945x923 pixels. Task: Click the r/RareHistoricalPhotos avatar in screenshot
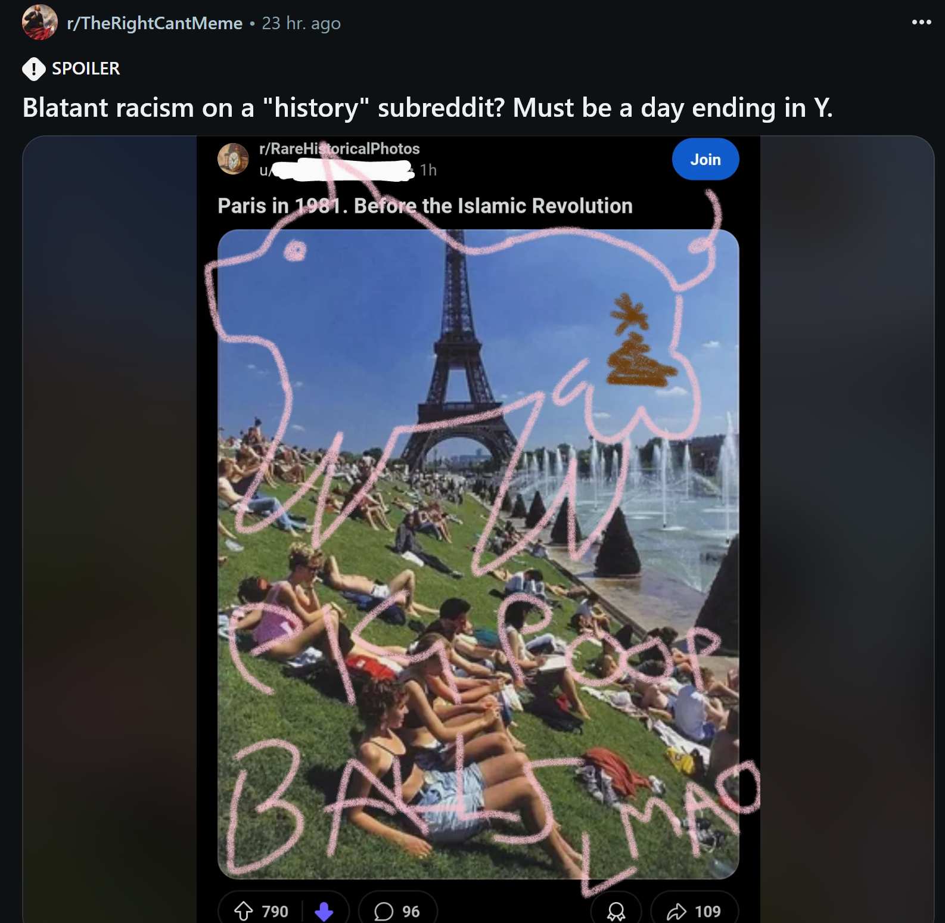pyautogui.click(x=233, y=159)
